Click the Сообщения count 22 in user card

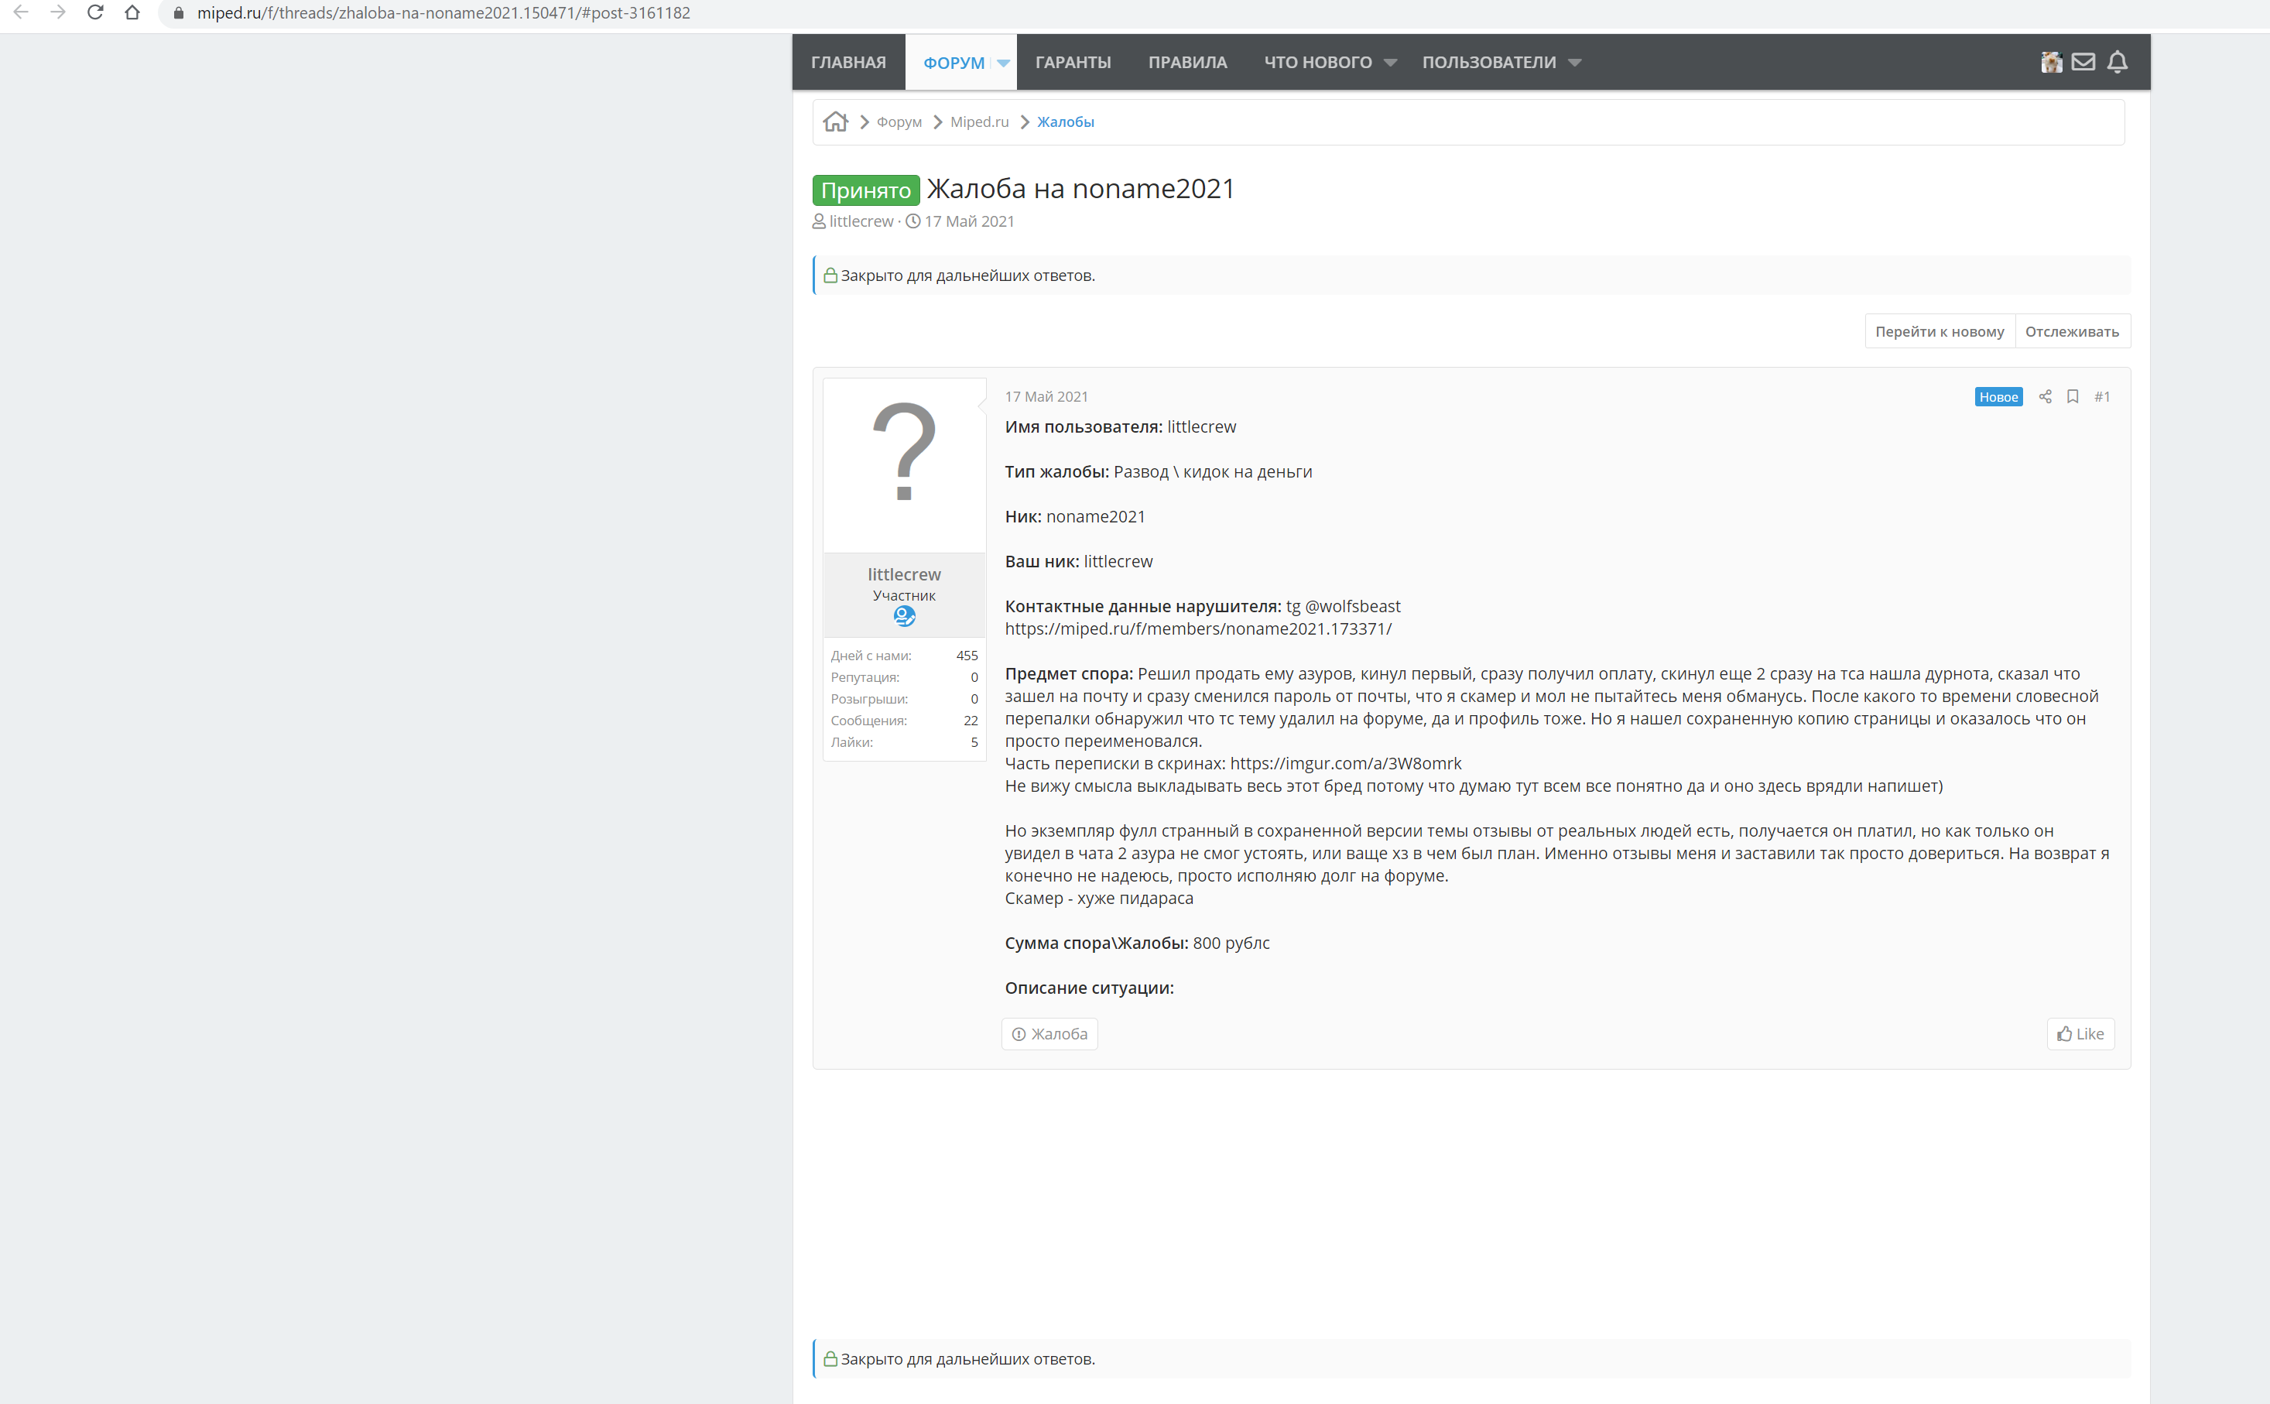971,721
